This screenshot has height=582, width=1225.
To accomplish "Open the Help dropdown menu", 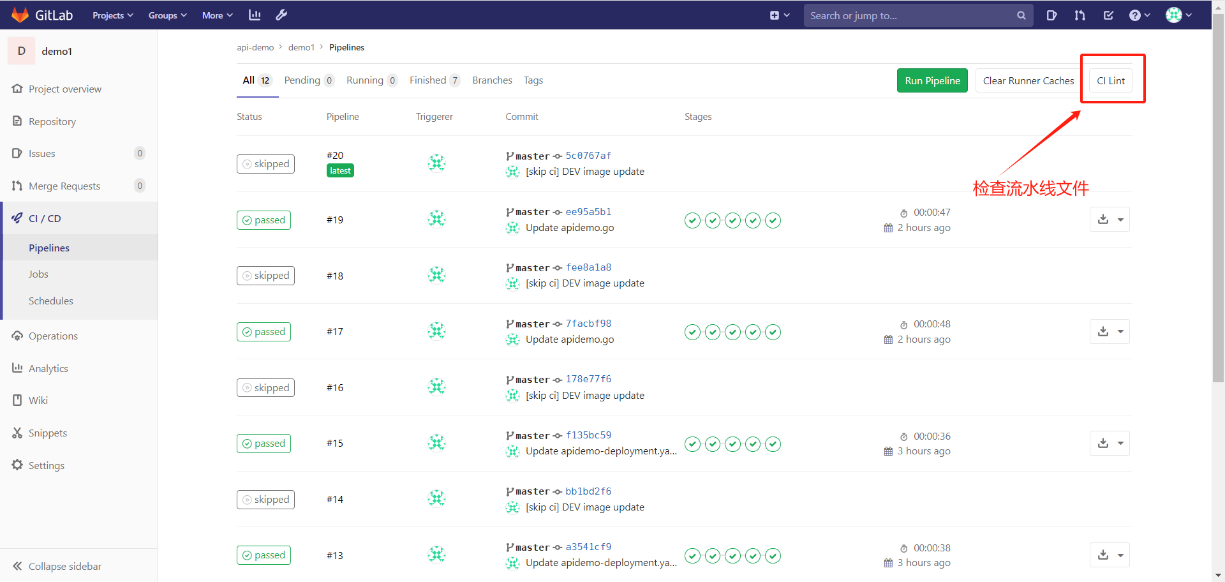I will [1139, 15].
